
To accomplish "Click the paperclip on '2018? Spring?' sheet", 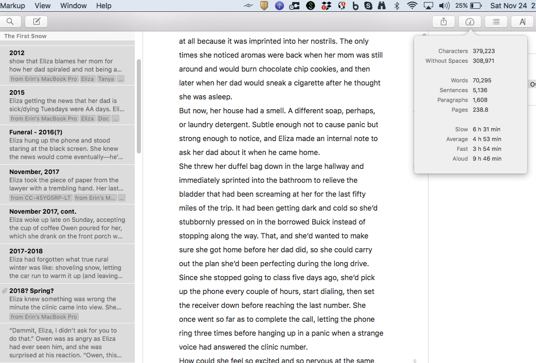I will click(x=5, y=291).
